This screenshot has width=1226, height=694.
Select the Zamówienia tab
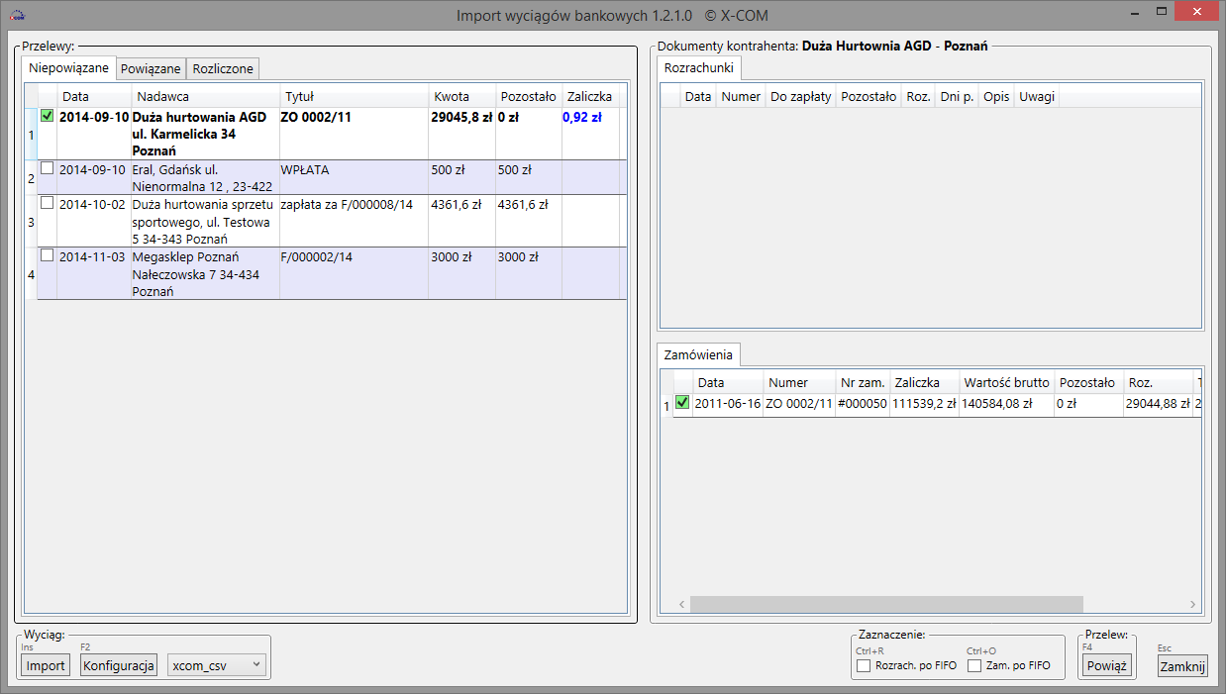click(x=699, y=354)
